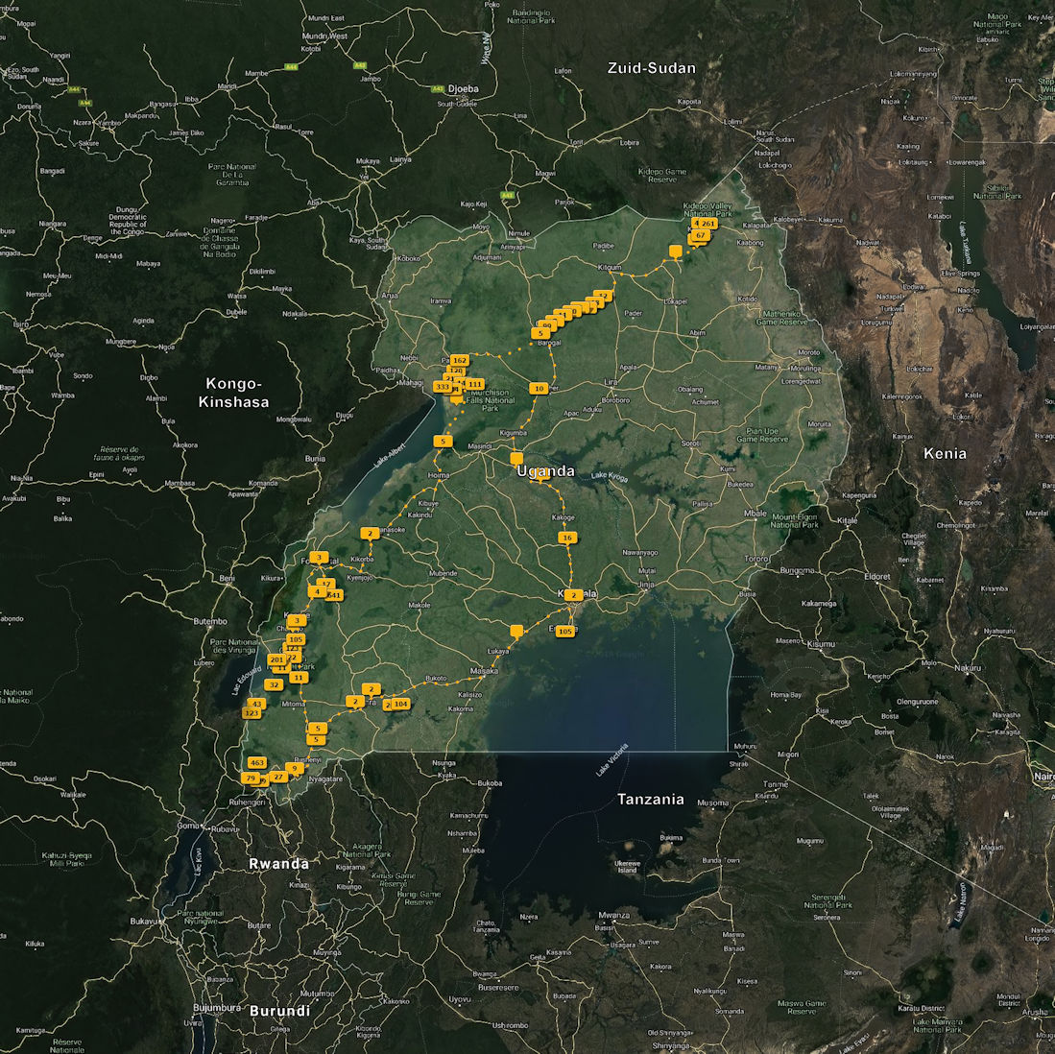This screenshot has height=1054, width=1055.
Task: Select the marker labeled 27
Action: [278, 776]
